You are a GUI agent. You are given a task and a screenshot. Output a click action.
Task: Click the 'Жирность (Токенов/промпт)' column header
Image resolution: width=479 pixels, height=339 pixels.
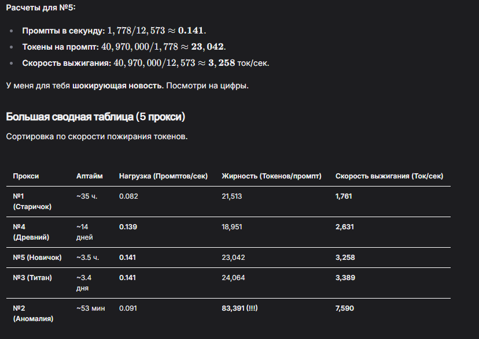point(271,176)
